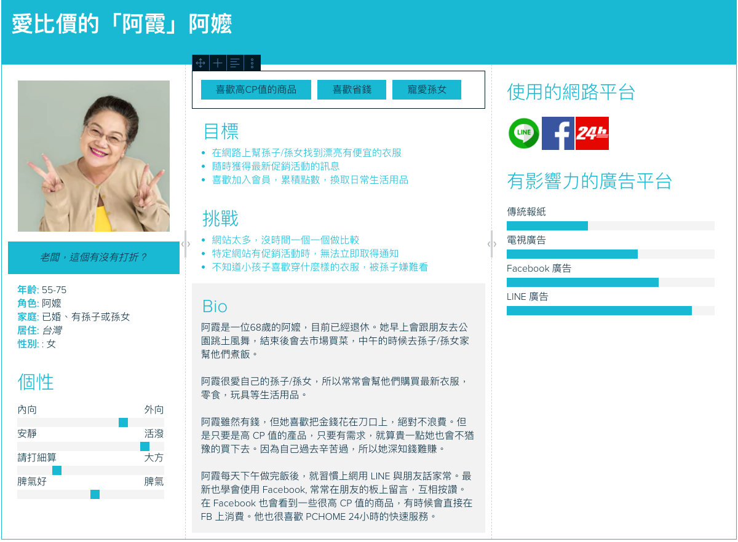
Task: Click the quote 老闆，這個有沒有打折？ banner
Action: [x=93, y=257]
